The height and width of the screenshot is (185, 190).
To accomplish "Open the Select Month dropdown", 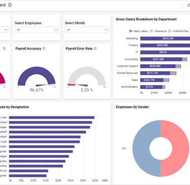I will (x=87, y=30).
